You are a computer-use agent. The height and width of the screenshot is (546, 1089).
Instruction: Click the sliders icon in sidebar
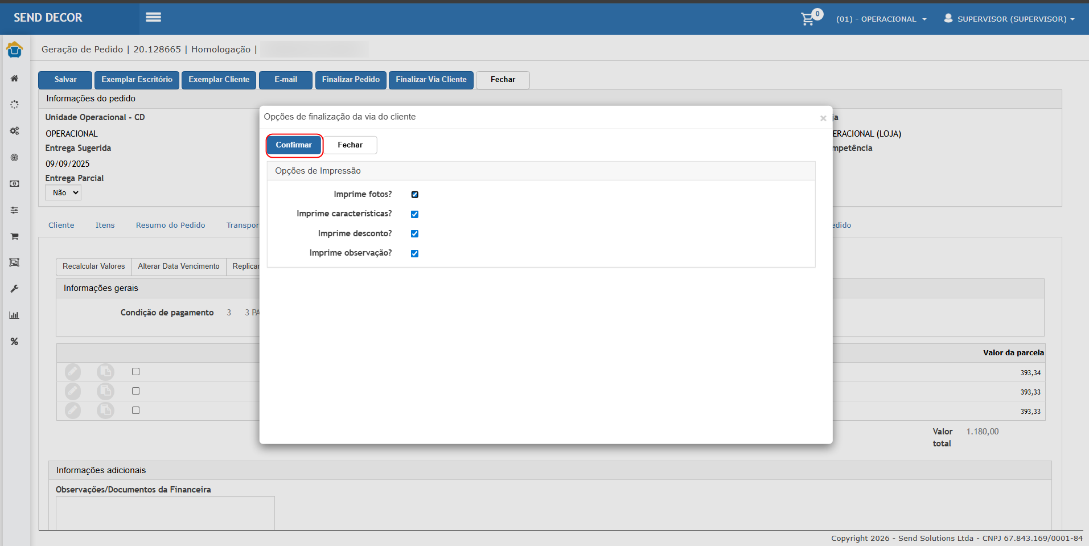(14, 210)
